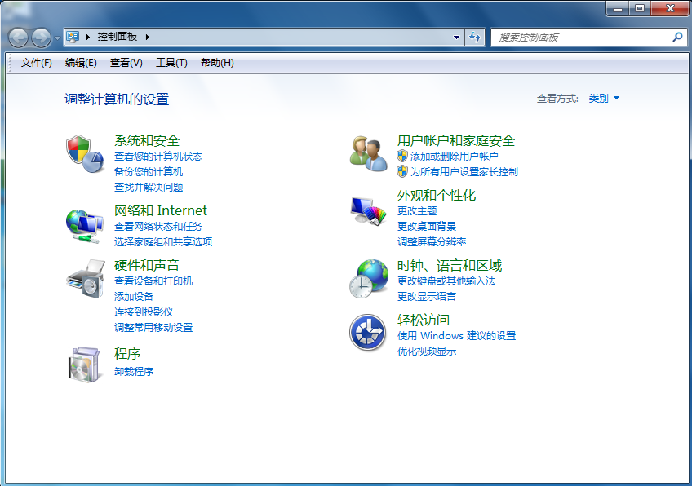Open the 程序 heading
Image resolution: width=692 pixels, height=486 pixels.
(127, 354)
